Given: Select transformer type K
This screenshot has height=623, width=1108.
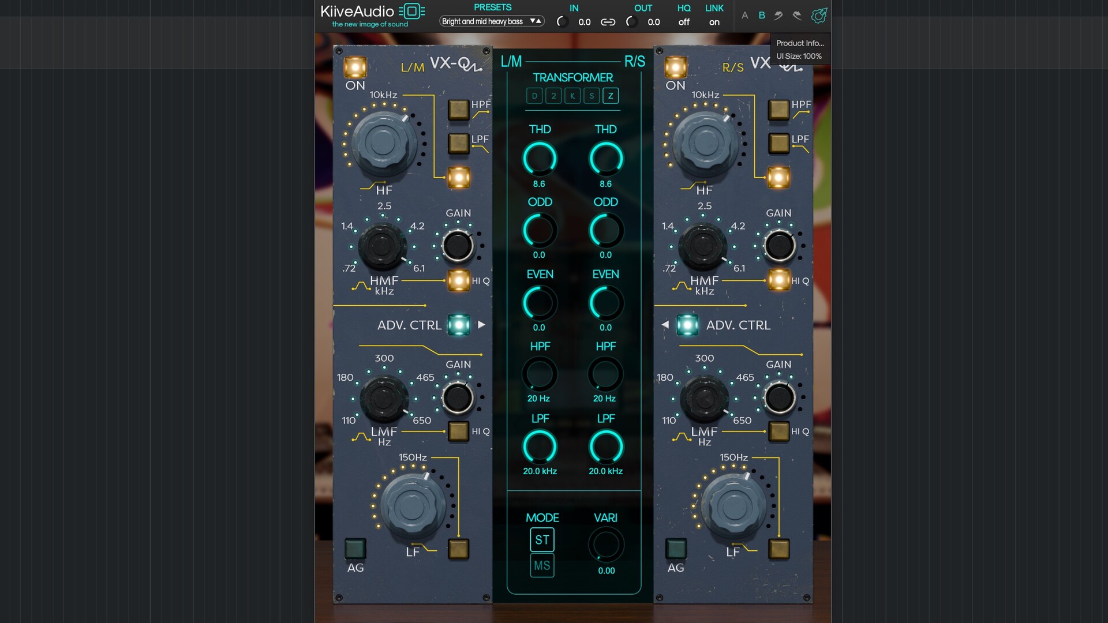Looking at the screenshot, I should (x=572, y=96).
